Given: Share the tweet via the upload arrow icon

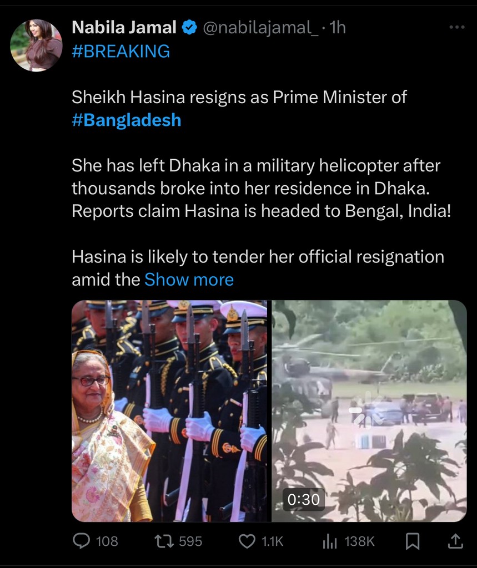Looking at the screenshot, I should [x=455, y=541].
